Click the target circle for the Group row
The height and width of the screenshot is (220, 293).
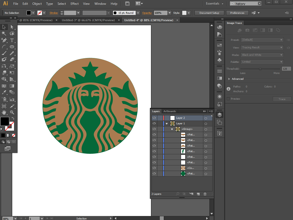click(206, 129)
